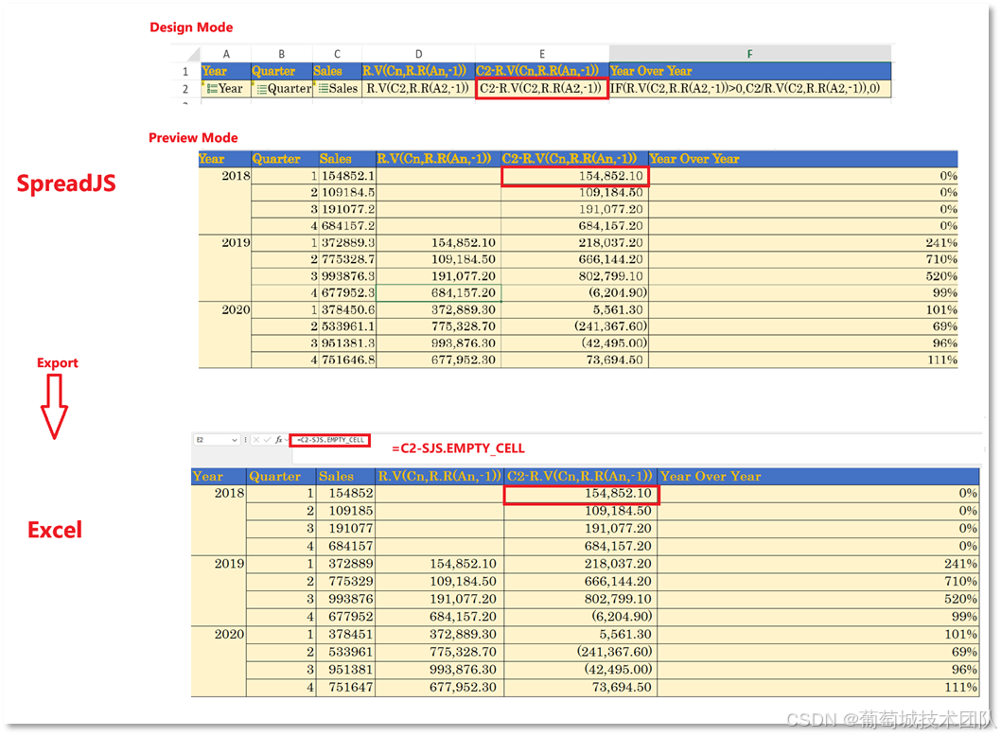This screenshot has height=736, width=1001.
Task: Click 'Quarter' header in the Excel table
Action: click(281, 476)
